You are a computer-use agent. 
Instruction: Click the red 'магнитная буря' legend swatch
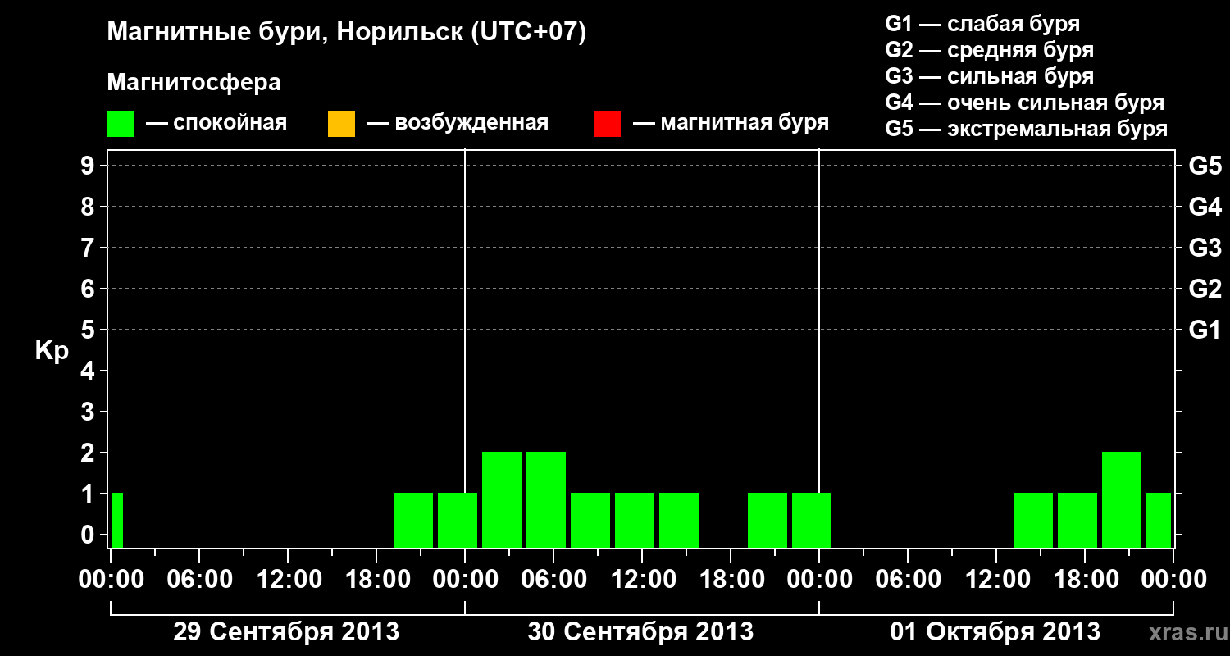click(607, 124)
